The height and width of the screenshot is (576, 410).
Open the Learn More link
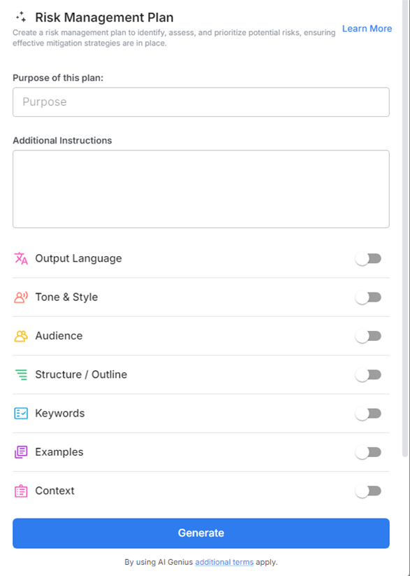pyautogui.click(x=367, y=28)
